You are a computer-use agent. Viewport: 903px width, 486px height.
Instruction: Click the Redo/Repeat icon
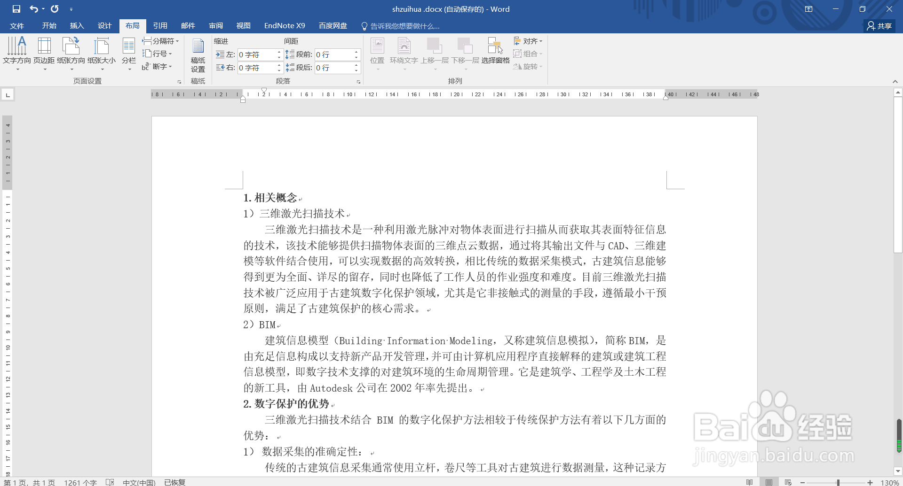[55, 9]
